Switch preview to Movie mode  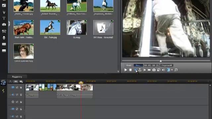(138, 65)
